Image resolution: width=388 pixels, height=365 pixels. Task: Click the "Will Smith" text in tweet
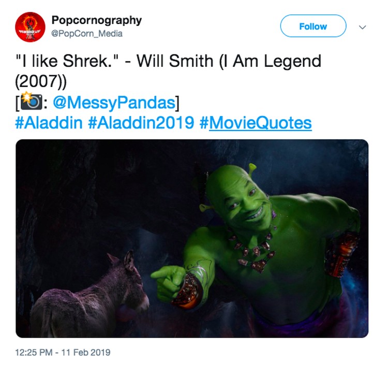click(x=175, y=61)
